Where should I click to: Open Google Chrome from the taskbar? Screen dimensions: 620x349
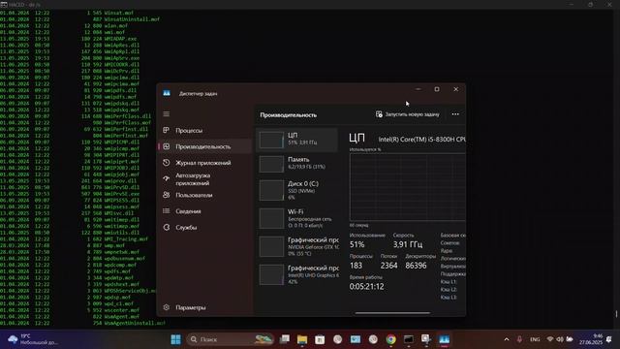tap(390, 339)
